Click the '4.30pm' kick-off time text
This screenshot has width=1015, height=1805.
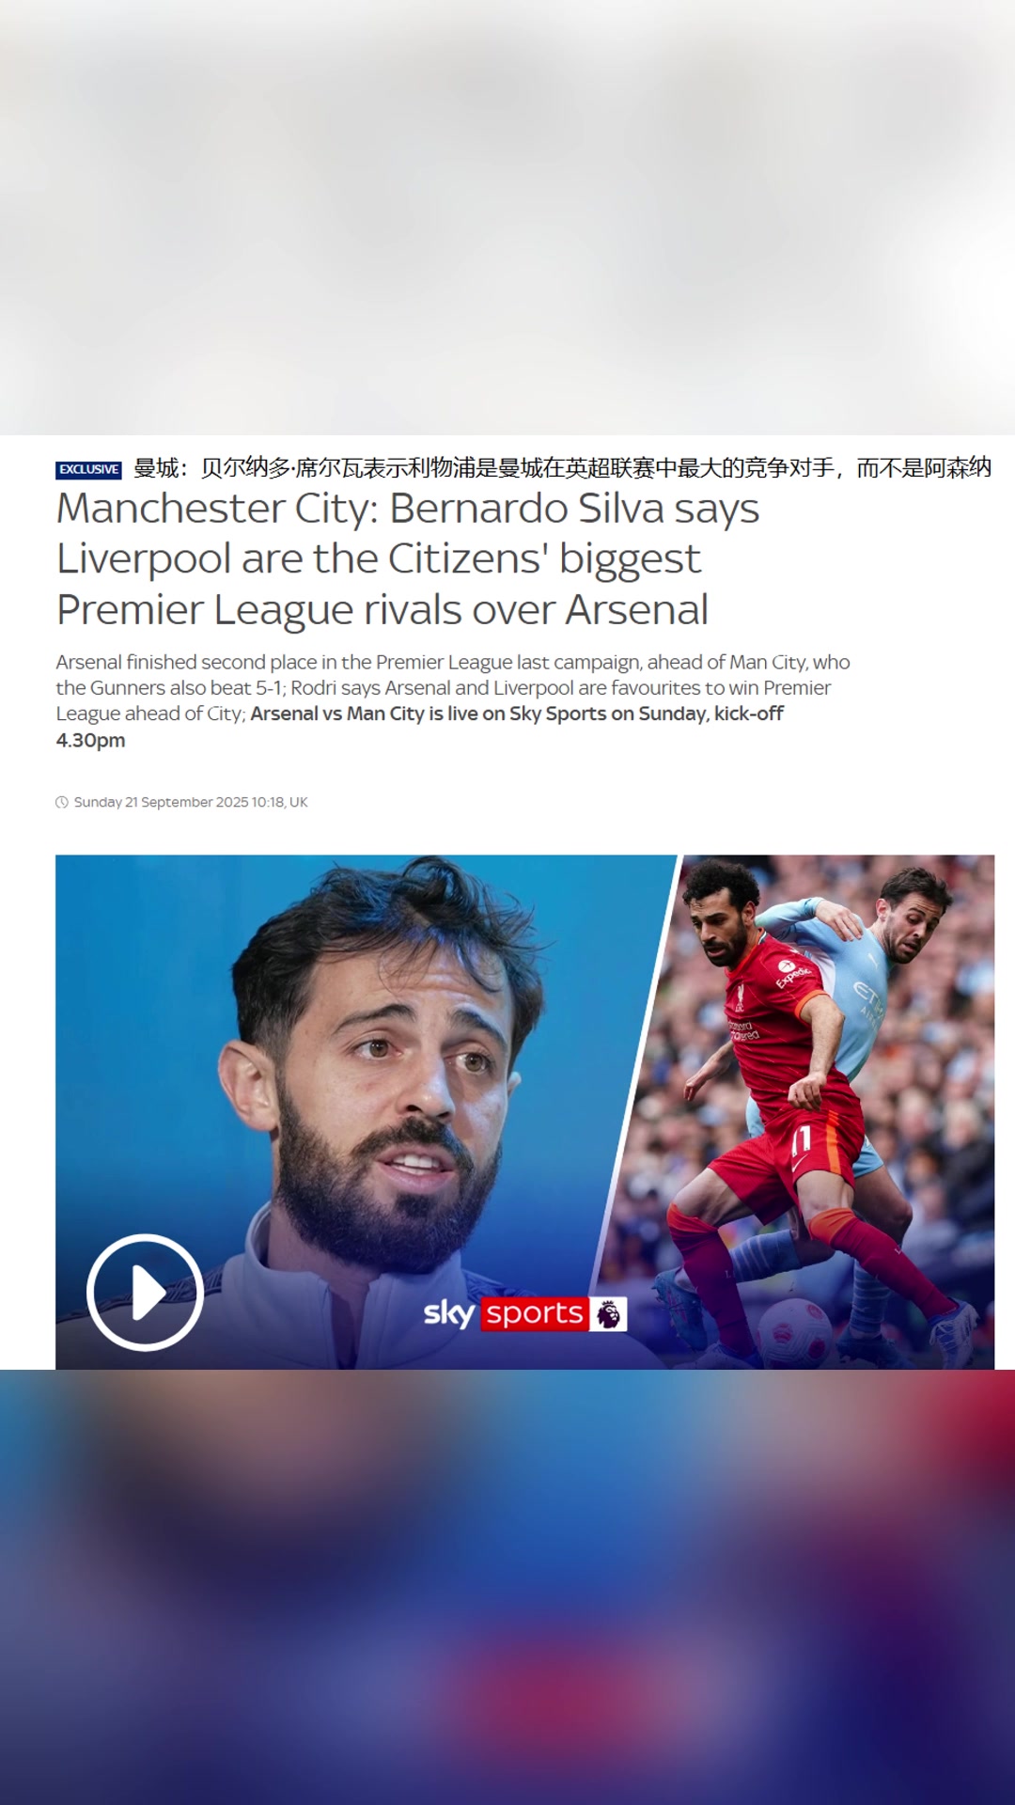pyautogui.click(x=90, y=740)
